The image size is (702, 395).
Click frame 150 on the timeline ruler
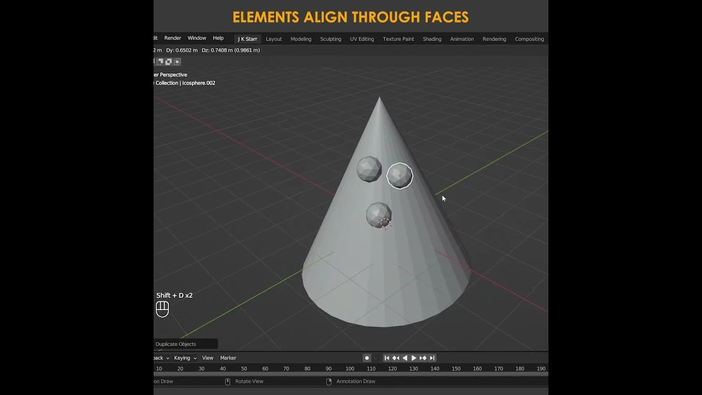tap(456, 369)
